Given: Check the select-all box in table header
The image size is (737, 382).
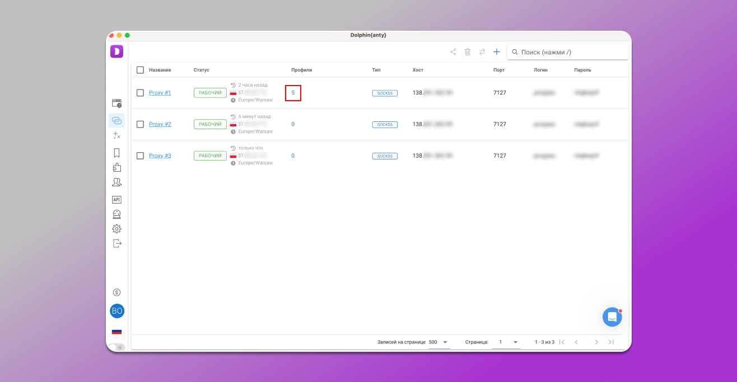Looking at the screenshot, I should [140, 70].
